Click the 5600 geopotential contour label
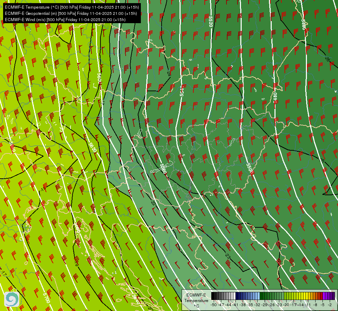 (99, 78)
